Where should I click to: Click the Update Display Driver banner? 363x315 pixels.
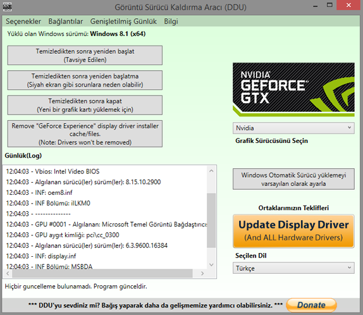(x=293, y=231)
